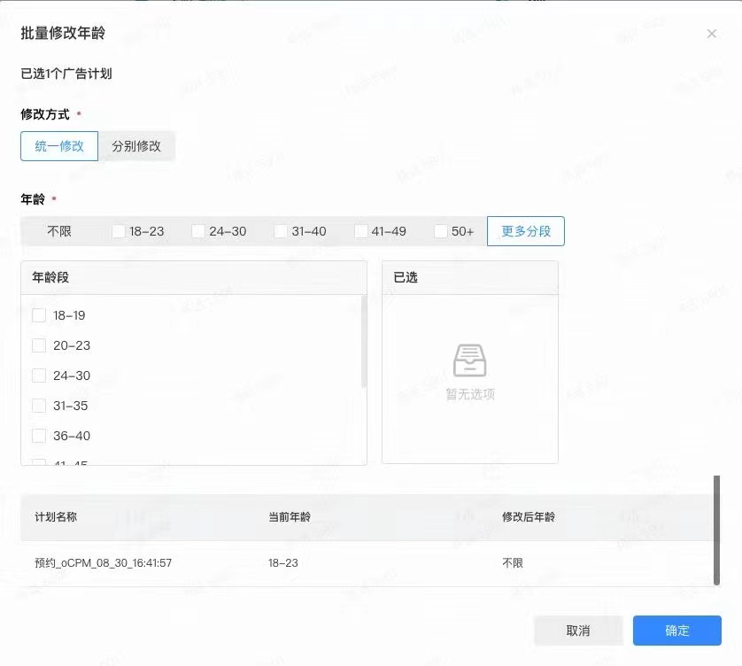Select 统一修改 modification mode
Image resolution: width=742 pixels, height=666 pixels.
pyautogui.click(x=59, y=146)
